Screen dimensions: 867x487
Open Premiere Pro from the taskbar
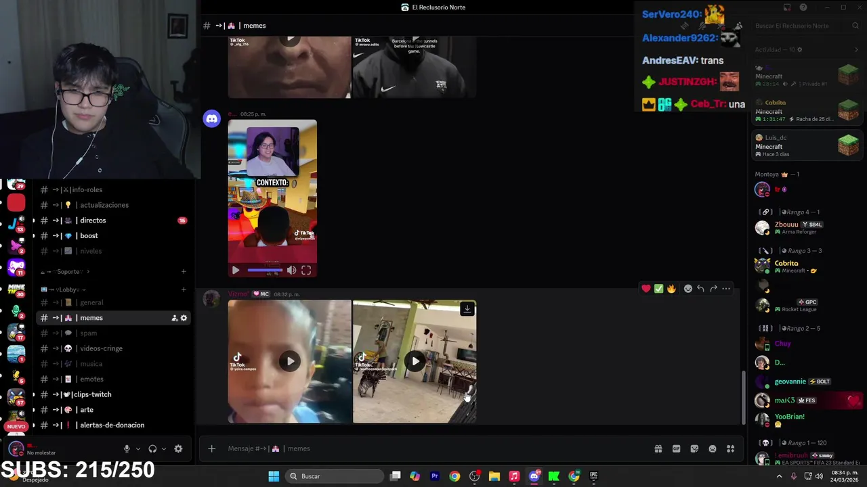(435, 476)
